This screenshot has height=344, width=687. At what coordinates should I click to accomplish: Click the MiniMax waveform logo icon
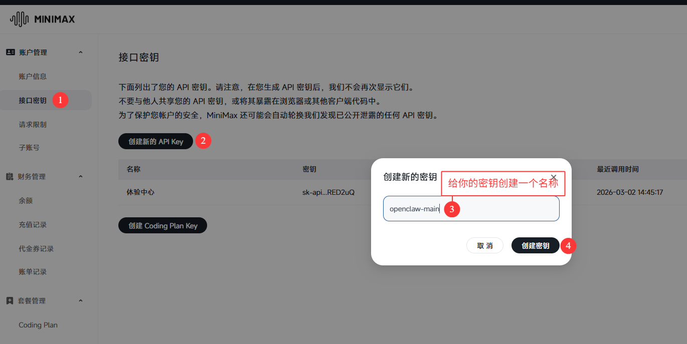[18, 19]
